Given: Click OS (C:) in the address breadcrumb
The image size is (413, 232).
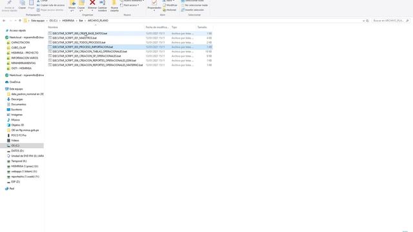Looking at the screenshot, I should [53, 21].
